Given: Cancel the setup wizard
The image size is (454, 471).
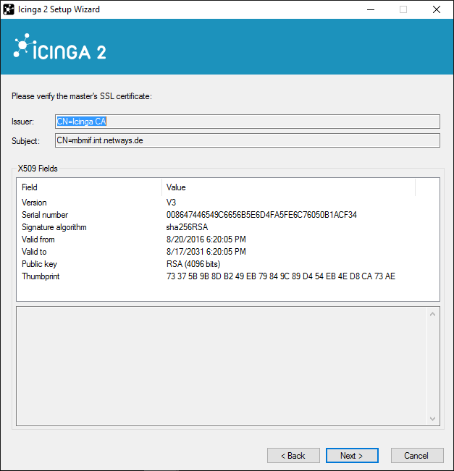Looking at the screenshot, I should (417, 455).
